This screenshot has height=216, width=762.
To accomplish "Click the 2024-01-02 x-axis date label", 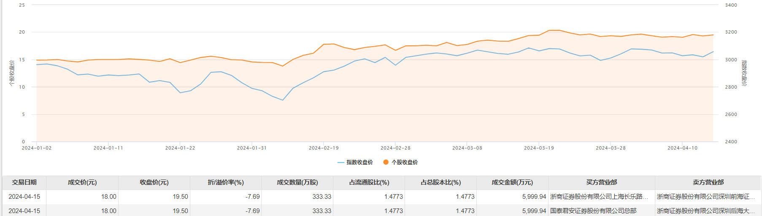I will [37, 148].
